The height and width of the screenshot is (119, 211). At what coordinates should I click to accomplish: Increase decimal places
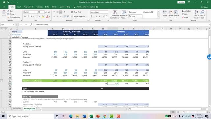(x=103, y=16)
